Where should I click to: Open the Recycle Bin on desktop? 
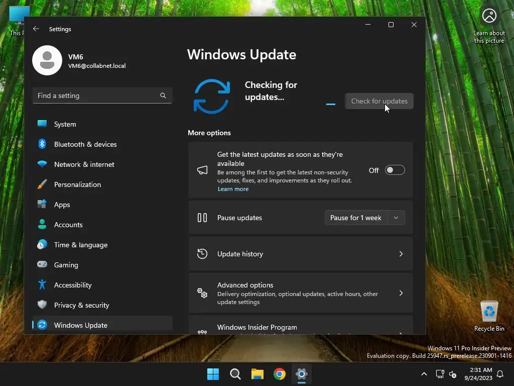[489, 317]
